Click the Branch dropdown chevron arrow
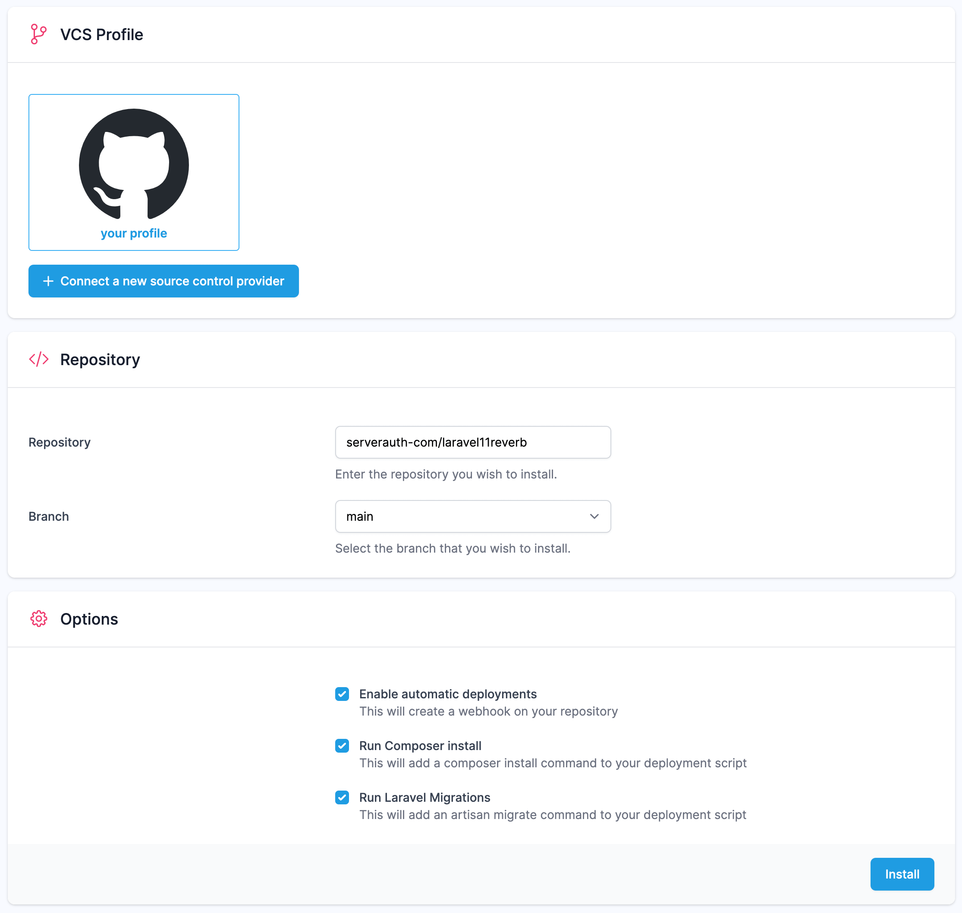The height and width of the screenshot is (913, 962). click(594, 516)
